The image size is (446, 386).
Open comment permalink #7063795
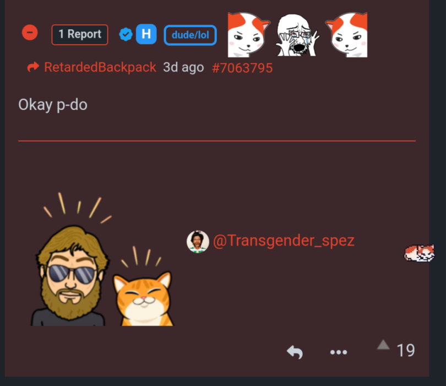coord(242,68)
